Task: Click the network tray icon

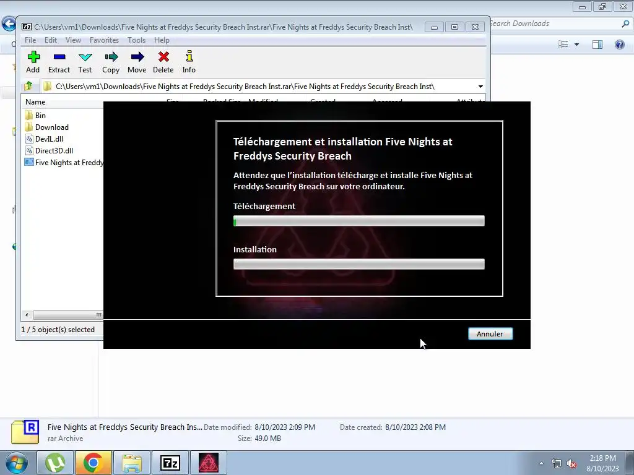Action: click(x=557, y=464)
